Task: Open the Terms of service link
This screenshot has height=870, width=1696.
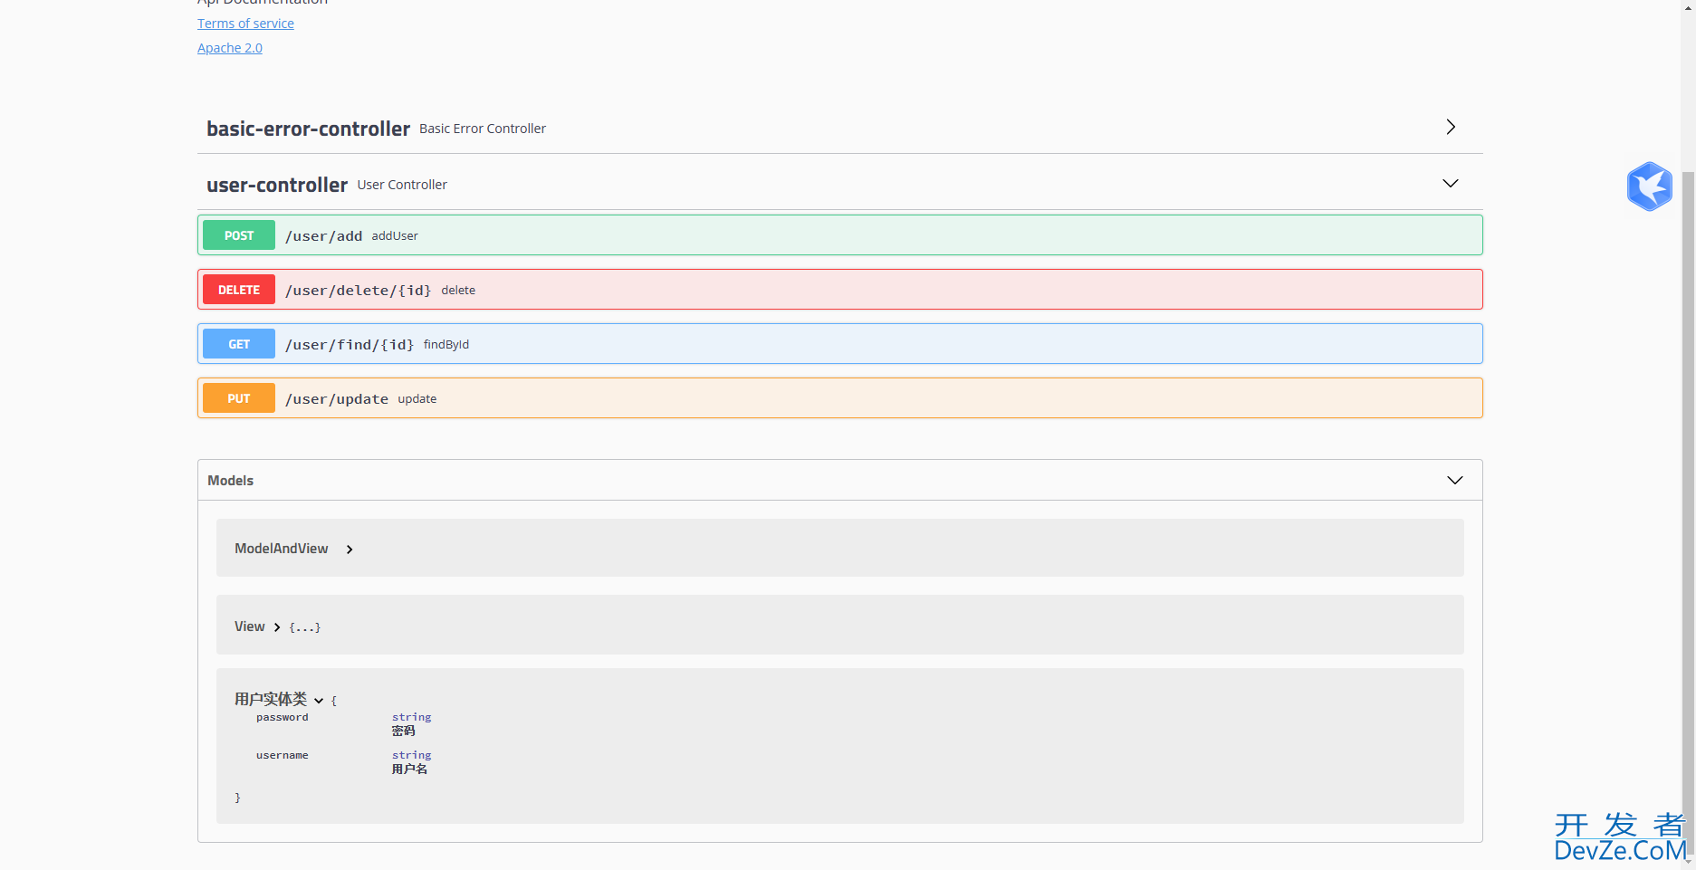Action: 245,24
